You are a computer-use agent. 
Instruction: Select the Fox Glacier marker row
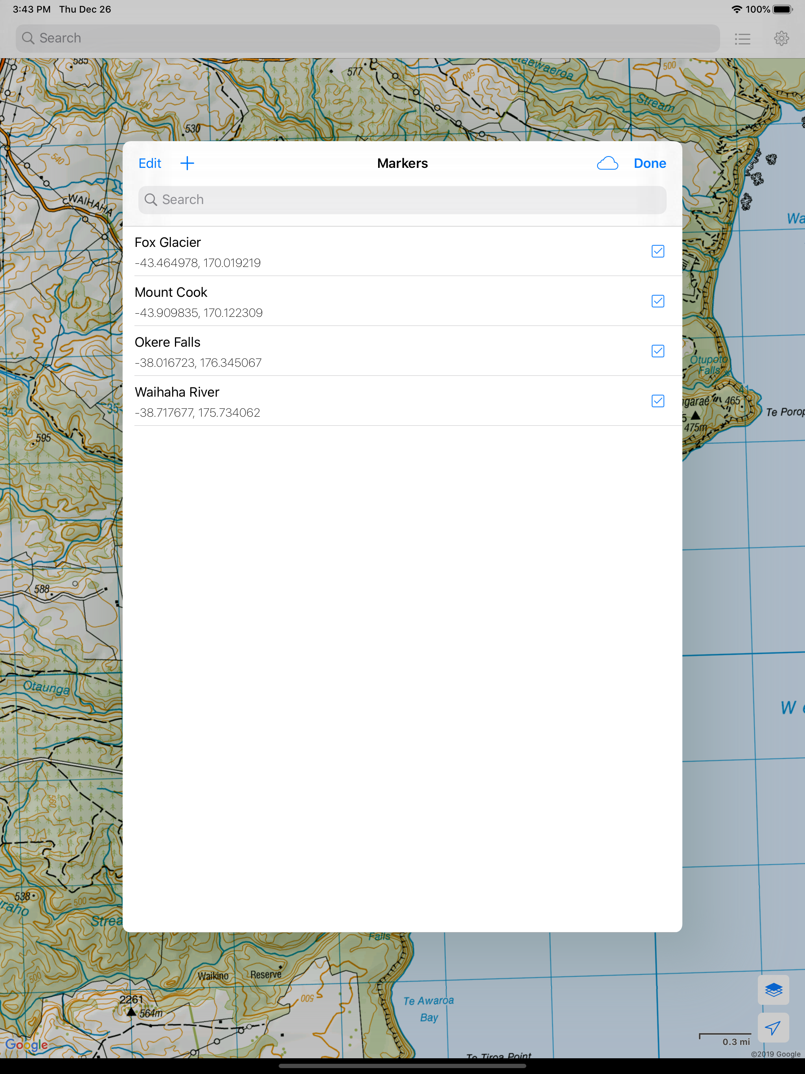(x=402, y=252)
